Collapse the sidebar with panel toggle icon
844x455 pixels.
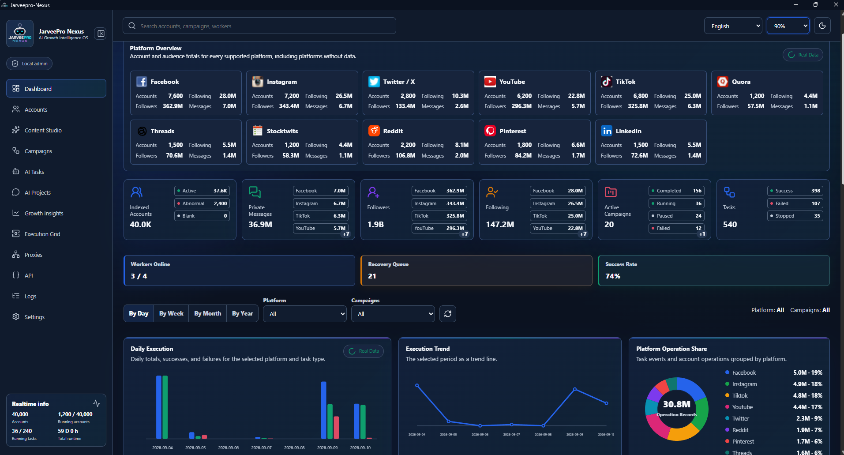[x=101, y=34]
